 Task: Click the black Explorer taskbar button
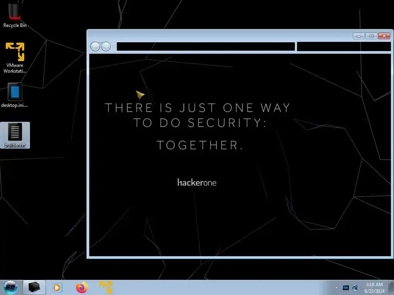click(x=34, y=287)
